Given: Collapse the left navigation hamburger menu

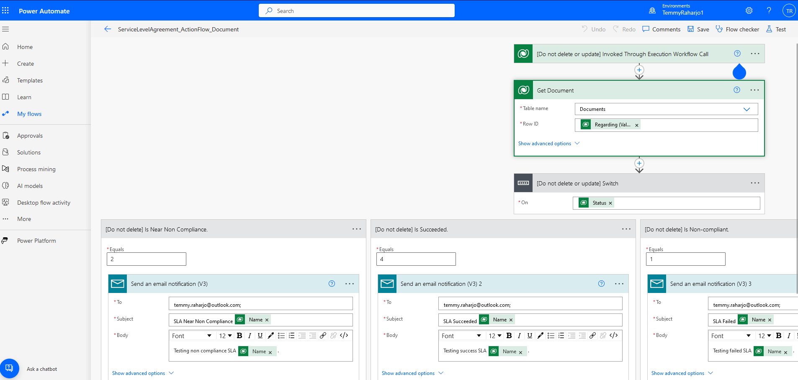Looking at the screenshot, I should 5,29.
